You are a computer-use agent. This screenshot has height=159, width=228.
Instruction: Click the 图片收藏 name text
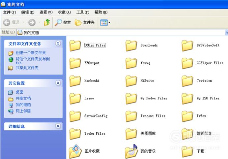pos(92,151)
